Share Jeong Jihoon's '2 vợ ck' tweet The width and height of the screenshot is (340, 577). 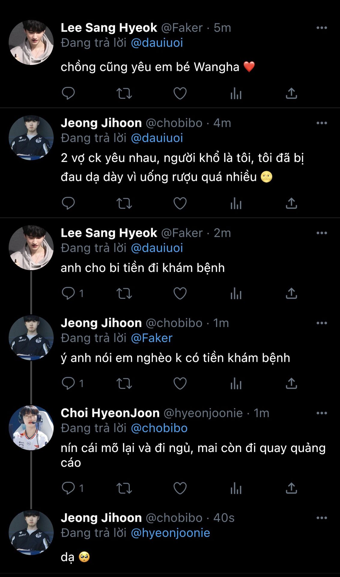[291, 203]
